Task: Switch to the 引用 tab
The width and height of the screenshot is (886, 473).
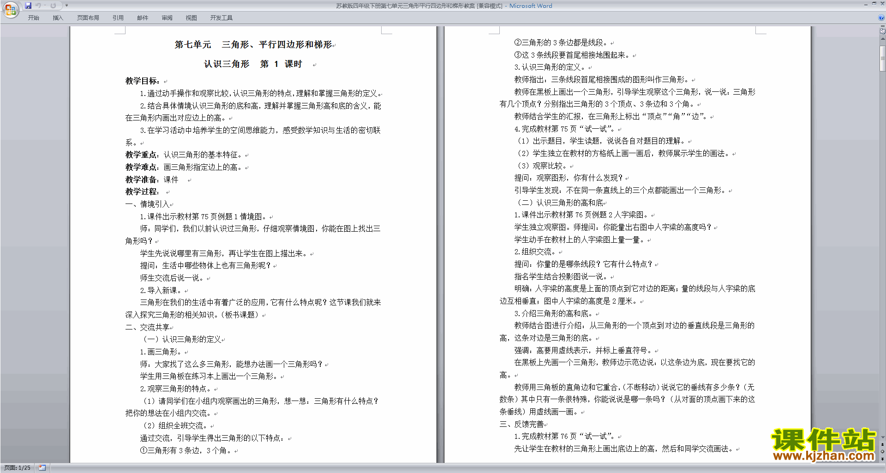Action: pyautogui.click(x=118, y=18)
